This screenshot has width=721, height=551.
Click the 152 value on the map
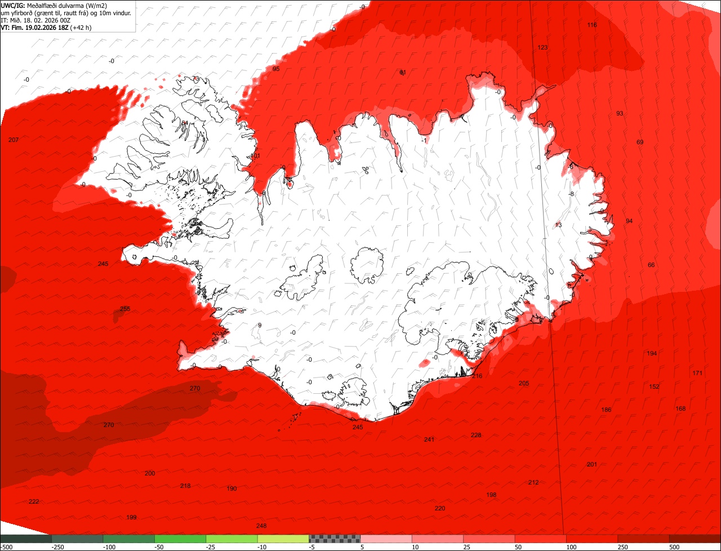pos(654,386)
